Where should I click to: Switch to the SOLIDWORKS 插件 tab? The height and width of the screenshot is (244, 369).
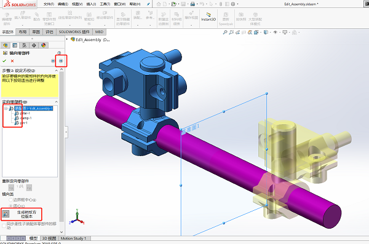click(74, 32)
